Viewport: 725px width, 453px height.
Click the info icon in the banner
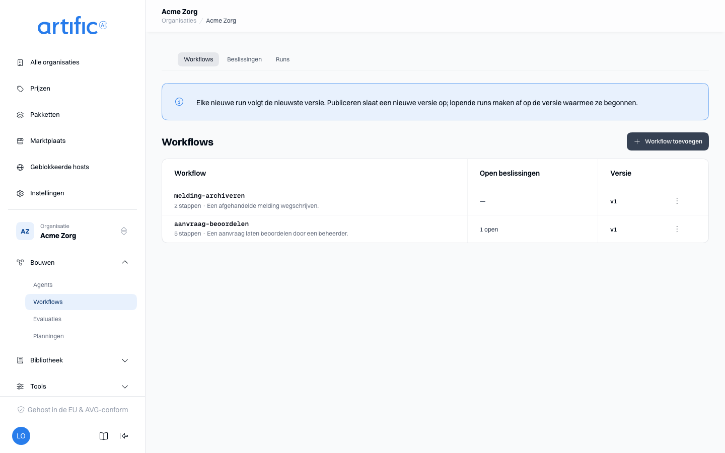(x=179, y=102)
